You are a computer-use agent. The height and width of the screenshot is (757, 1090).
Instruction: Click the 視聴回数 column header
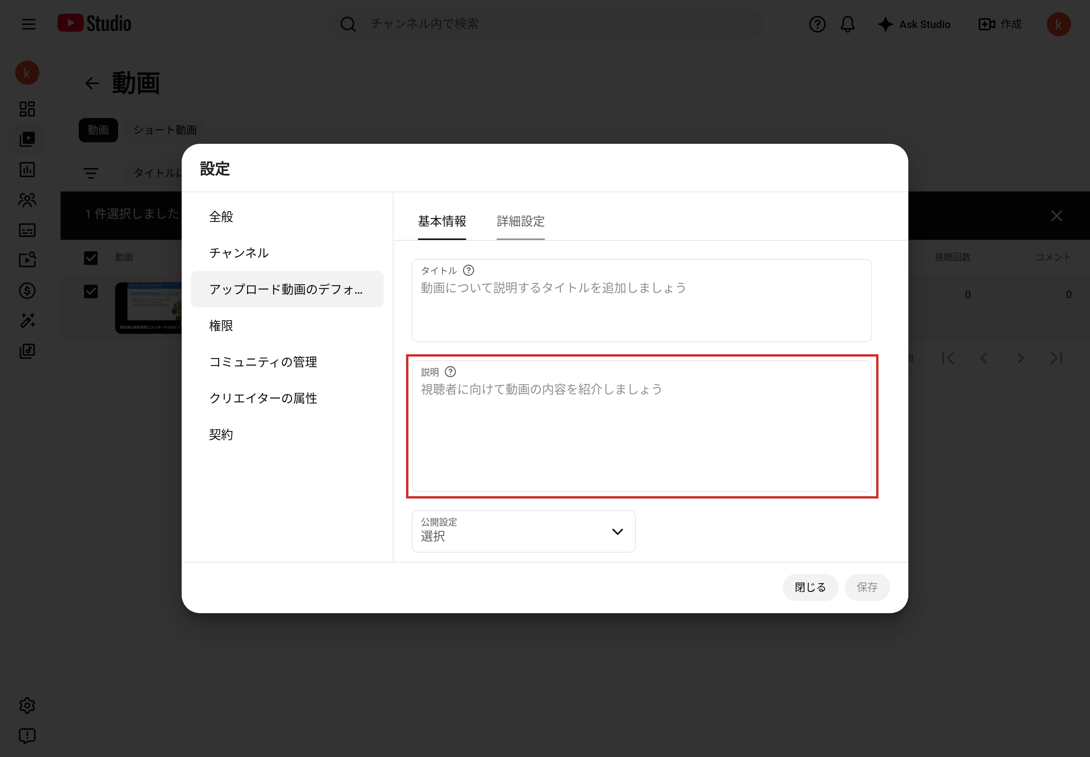click(953, 257)
